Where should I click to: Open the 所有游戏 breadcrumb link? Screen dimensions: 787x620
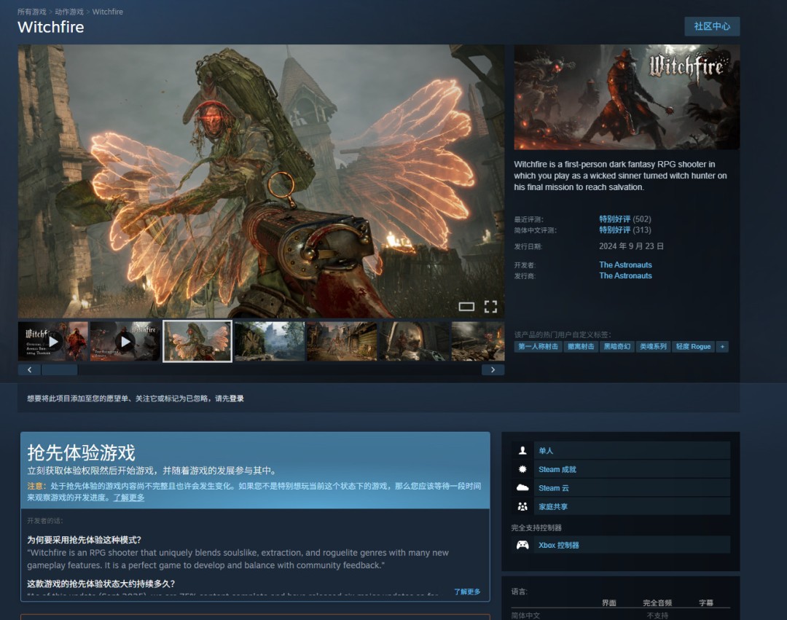point(32,12)
